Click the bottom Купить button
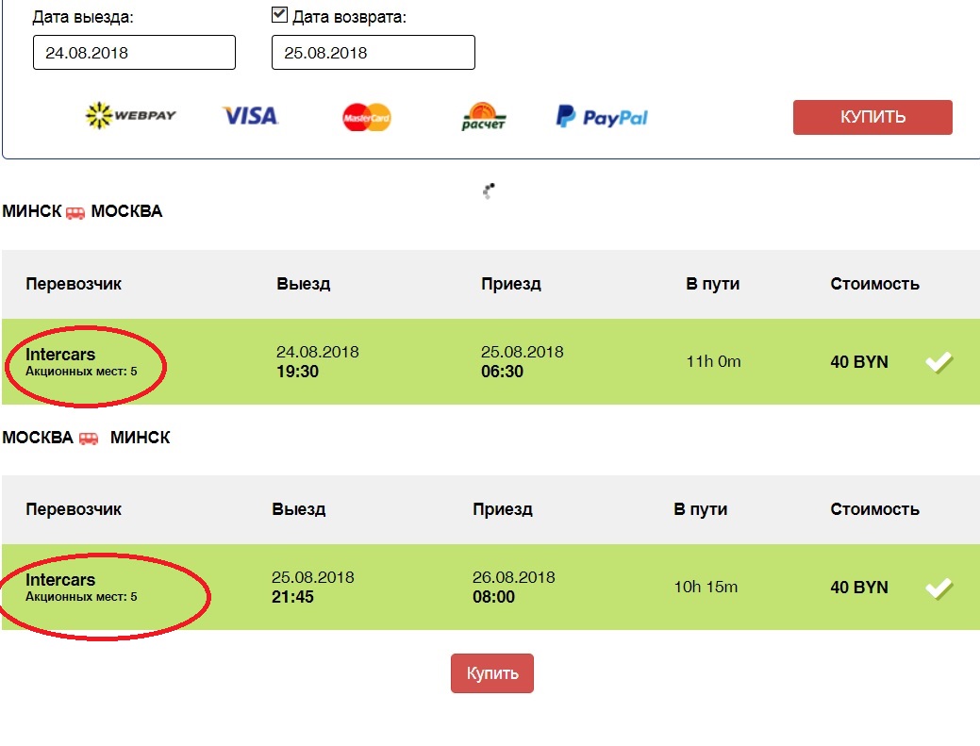This screenshot has height=746, width=980. (x=491, y=672)
